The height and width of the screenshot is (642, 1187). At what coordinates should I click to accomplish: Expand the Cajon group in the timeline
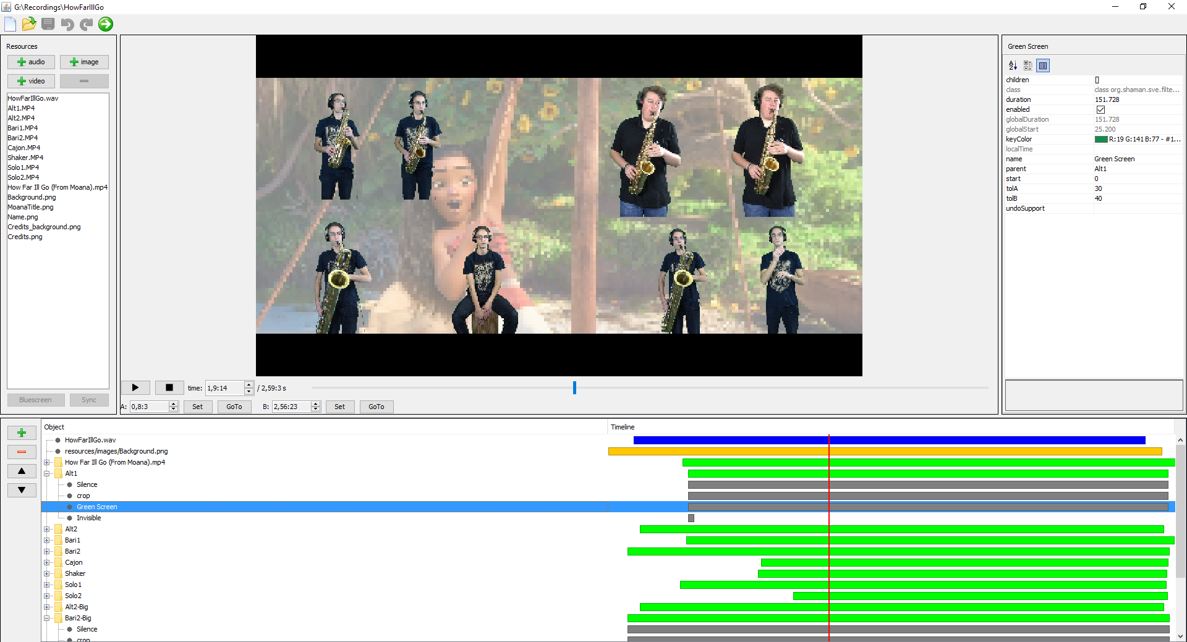point(48,562)
